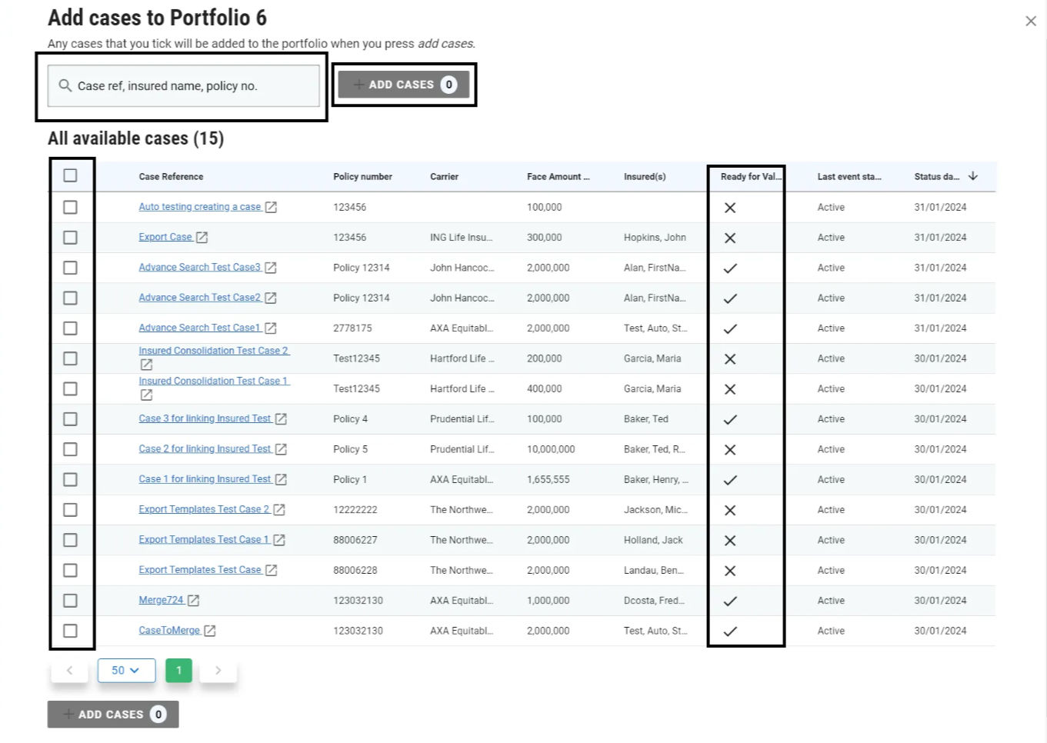The width and height of the screenshot is (1047, 743).
Task: Open the 50 rows-per-page dropdown
Action: (x=126, y=671)
